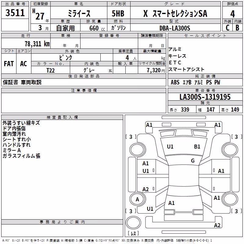Select grade text X スマートセレクションSA
The image size is (244, 244).
(x=175, y=13)
